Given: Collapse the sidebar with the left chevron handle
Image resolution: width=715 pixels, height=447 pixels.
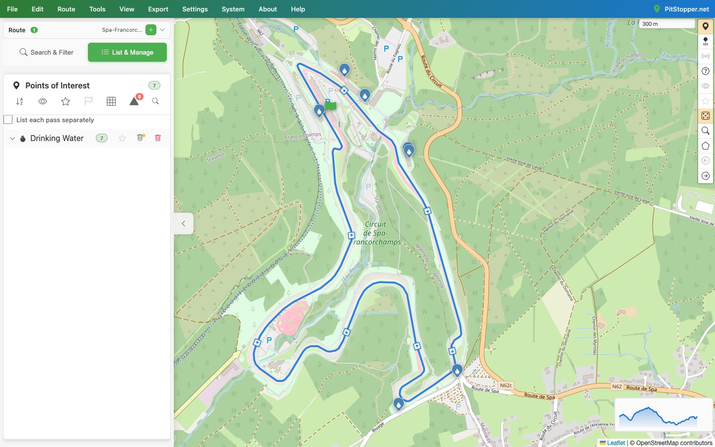Looking at the screenshot, I should (184, 223).
